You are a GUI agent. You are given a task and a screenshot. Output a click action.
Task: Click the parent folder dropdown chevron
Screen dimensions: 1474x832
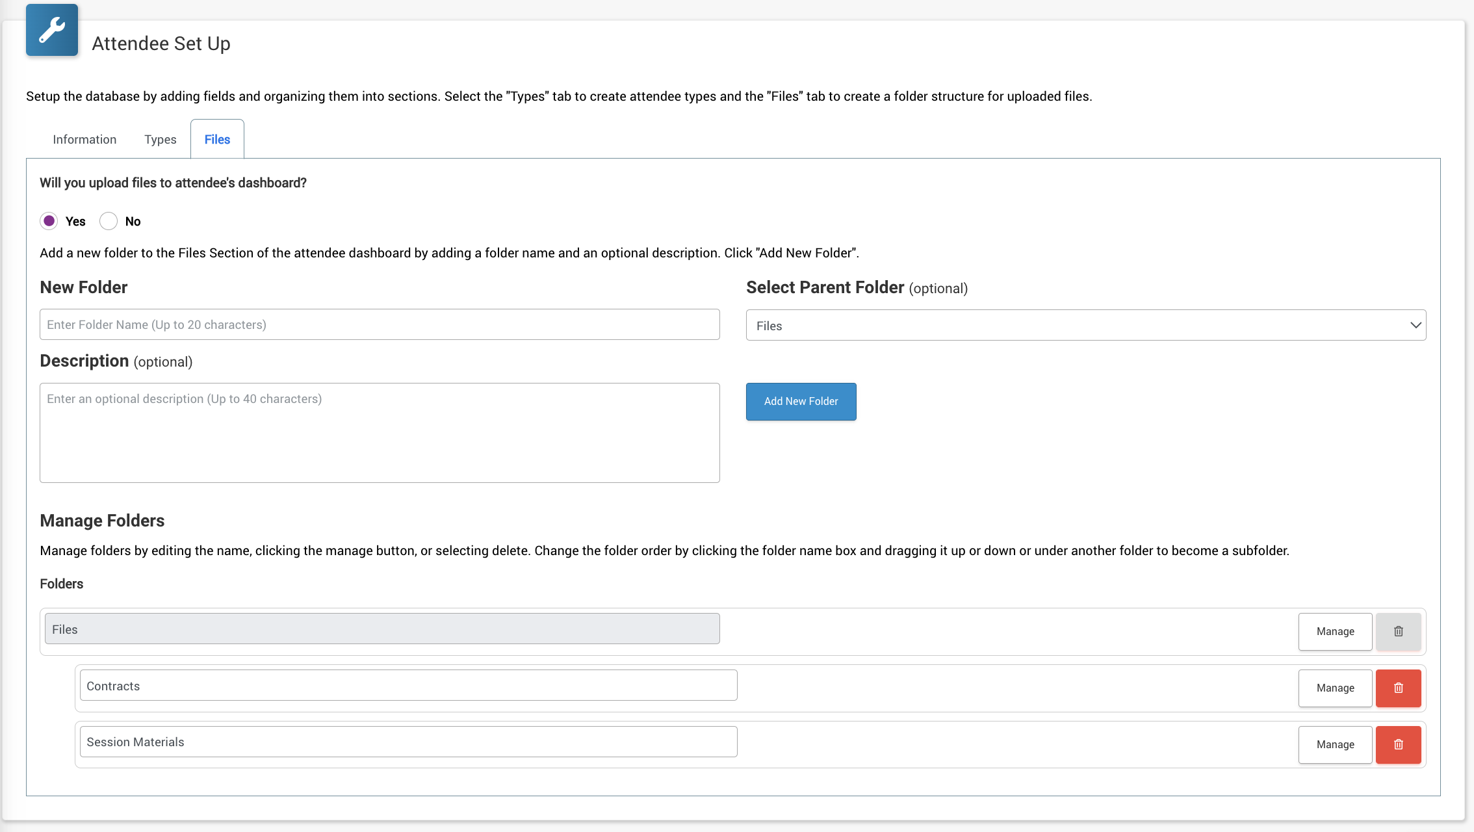point(1416,325)
